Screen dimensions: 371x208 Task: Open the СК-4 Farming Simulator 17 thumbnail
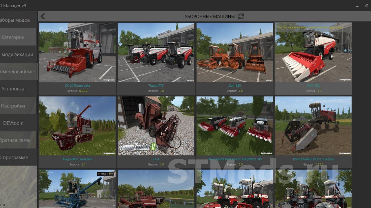[x=156, y=126]
